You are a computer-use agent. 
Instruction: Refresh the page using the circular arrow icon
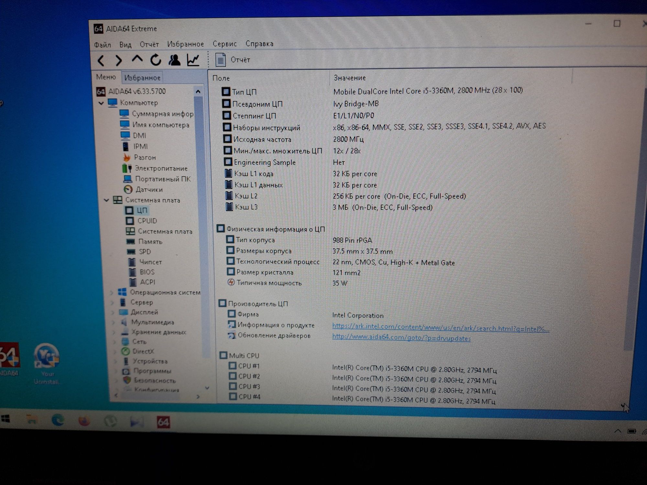pyautogui.click(x=156, y=60)
